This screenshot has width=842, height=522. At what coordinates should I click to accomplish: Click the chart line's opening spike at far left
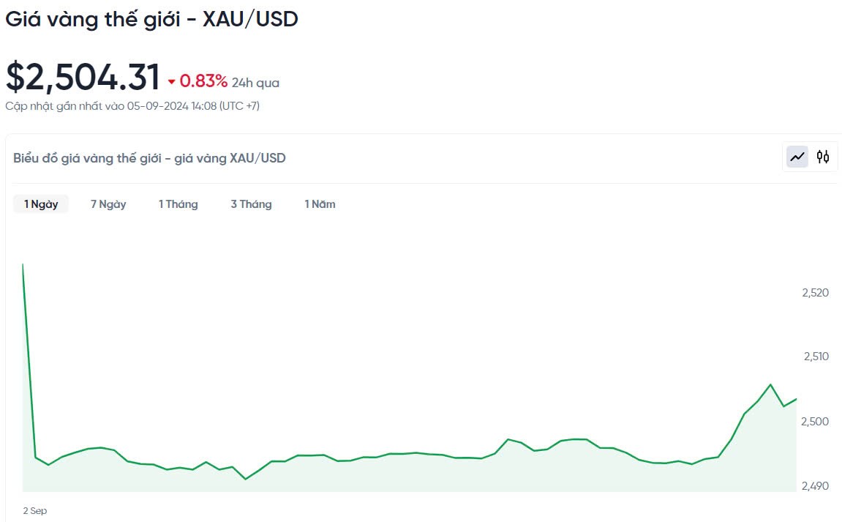tap(23, 265)
